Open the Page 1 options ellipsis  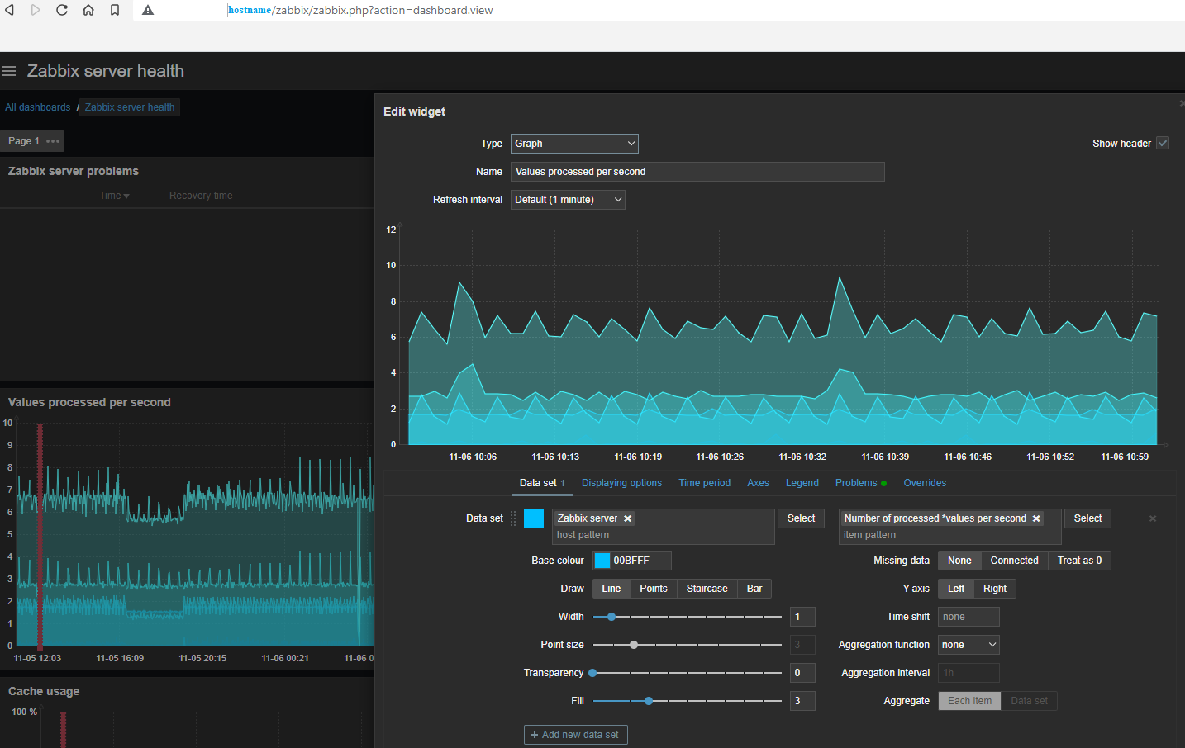[52, 140]
